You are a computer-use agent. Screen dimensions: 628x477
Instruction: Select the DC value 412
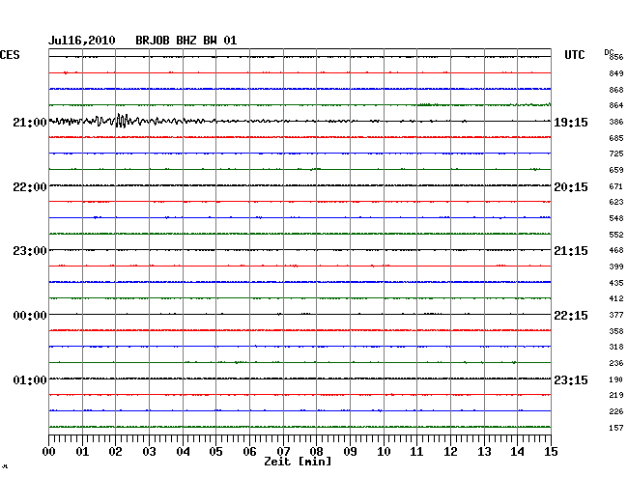point(616,298)
